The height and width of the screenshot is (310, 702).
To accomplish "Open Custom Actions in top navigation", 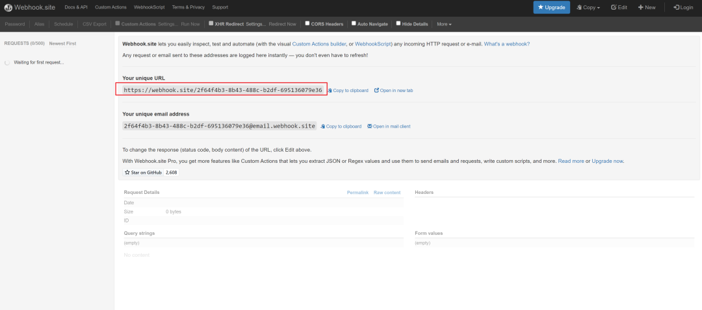I will (x=110, y=8).
